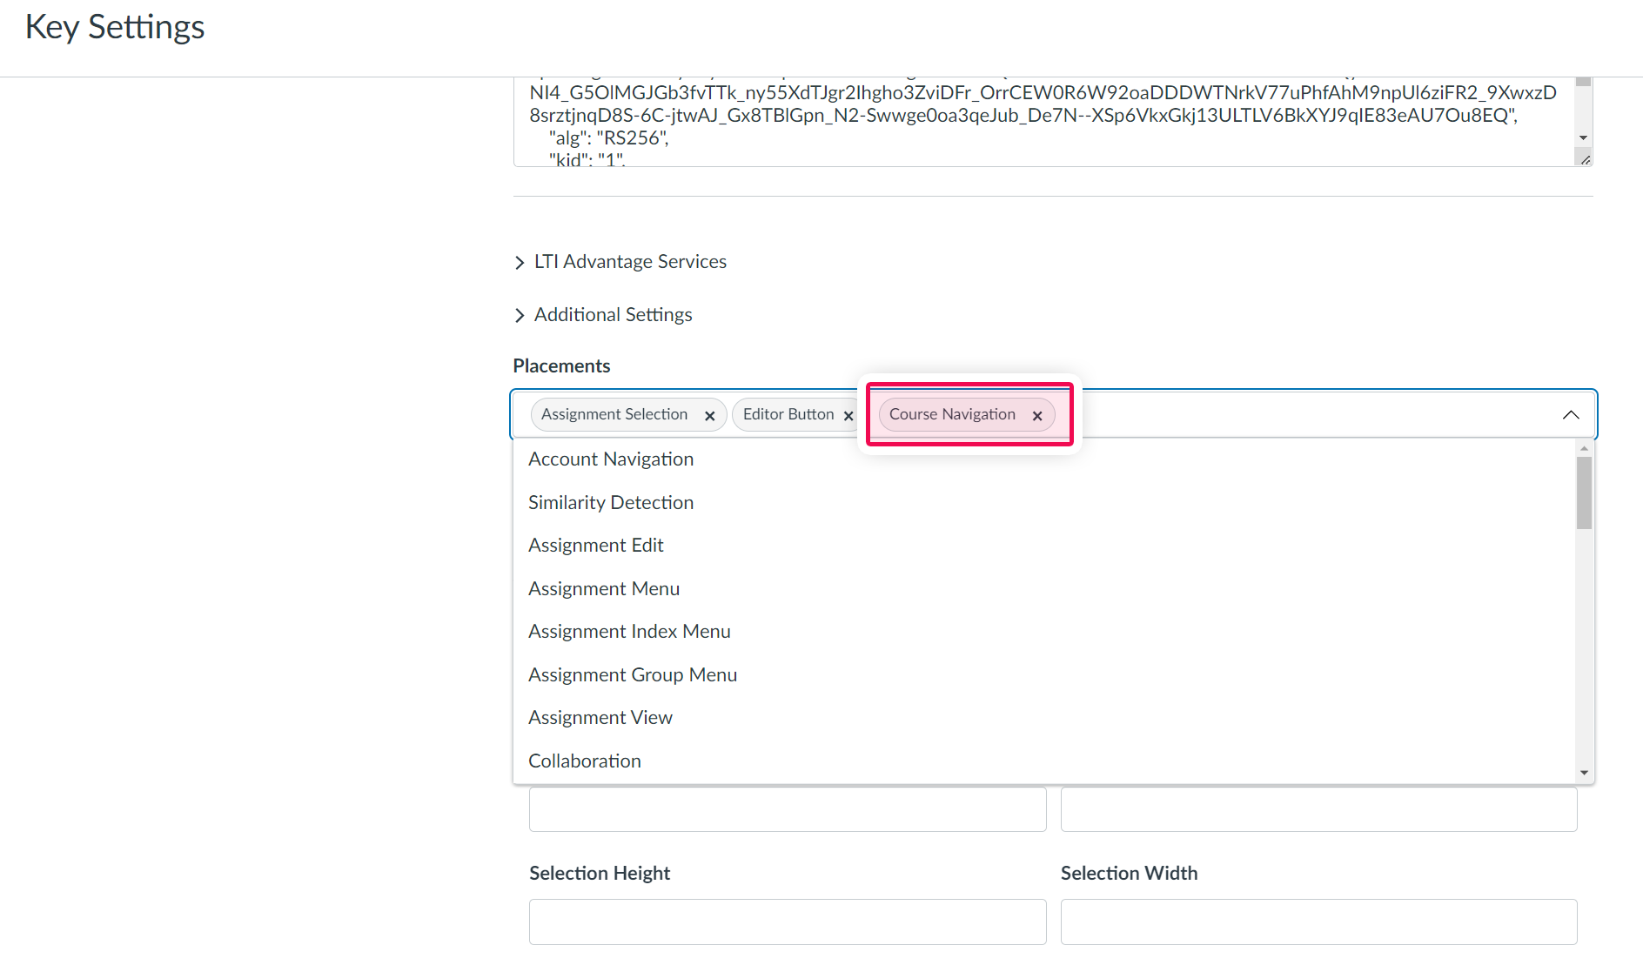Click the Selection Width input field

(1319, 922)
